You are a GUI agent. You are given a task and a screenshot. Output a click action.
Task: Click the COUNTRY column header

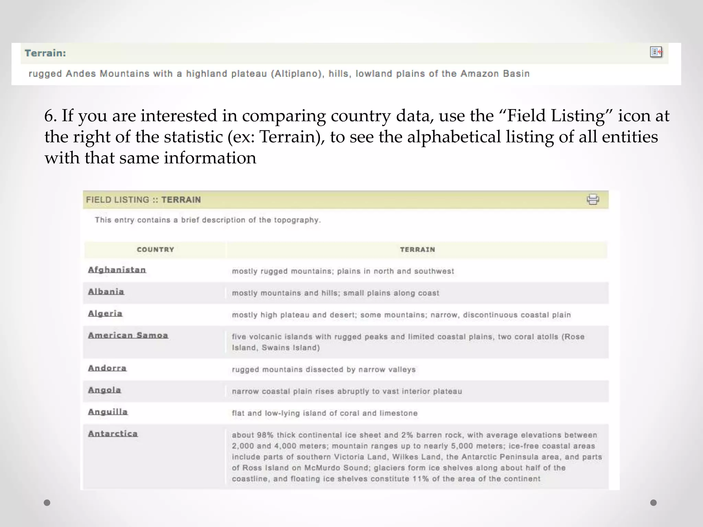[155, 250]
